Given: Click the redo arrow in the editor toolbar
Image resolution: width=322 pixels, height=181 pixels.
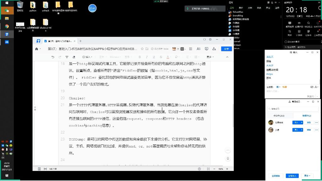Looking at the screenshot, I should pos(60,57).
